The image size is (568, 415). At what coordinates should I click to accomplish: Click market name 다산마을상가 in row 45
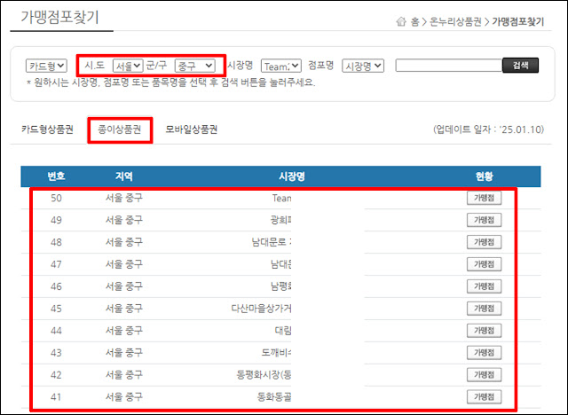(261, 309)
